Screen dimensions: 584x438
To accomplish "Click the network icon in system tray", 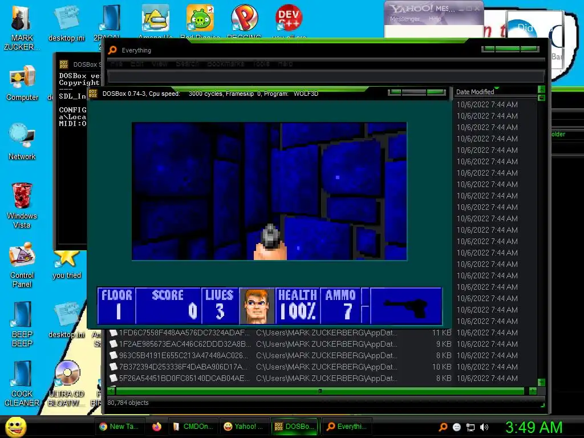I will coord(471,427).
